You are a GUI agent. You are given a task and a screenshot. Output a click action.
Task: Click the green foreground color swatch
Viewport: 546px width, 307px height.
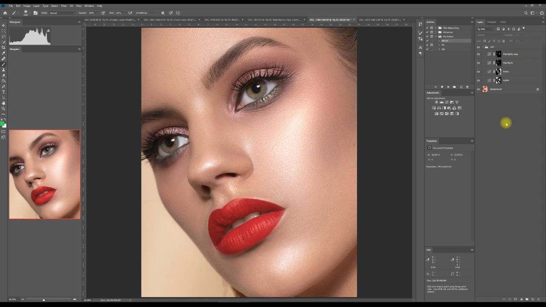point(3,124)
